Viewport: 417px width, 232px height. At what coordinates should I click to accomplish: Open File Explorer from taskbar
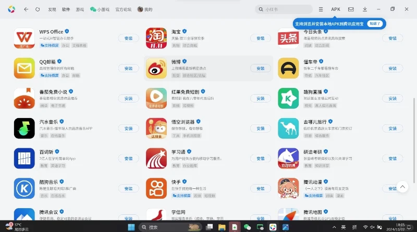pyautogui.click(x=222, y=227)
